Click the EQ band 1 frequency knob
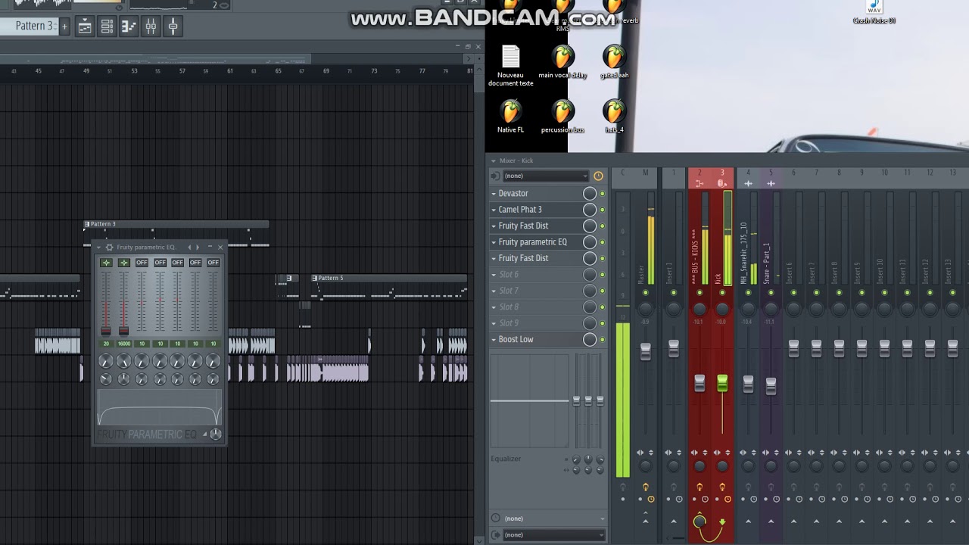 tap(106, 362)
